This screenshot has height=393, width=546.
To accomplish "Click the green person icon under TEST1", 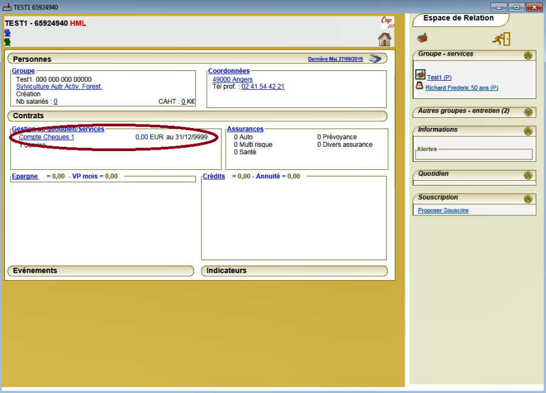I will coord(7,42).
